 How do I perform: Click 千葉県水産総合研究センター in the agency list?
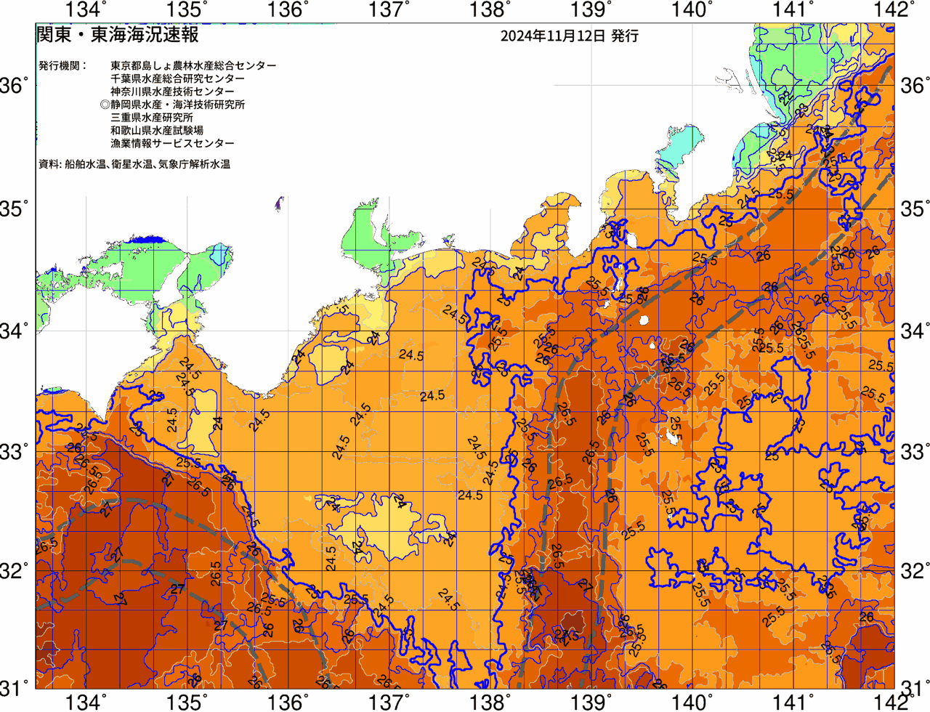click(178, 78)
